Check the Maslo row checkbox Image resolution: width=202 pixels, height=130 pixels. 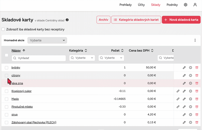7,99
